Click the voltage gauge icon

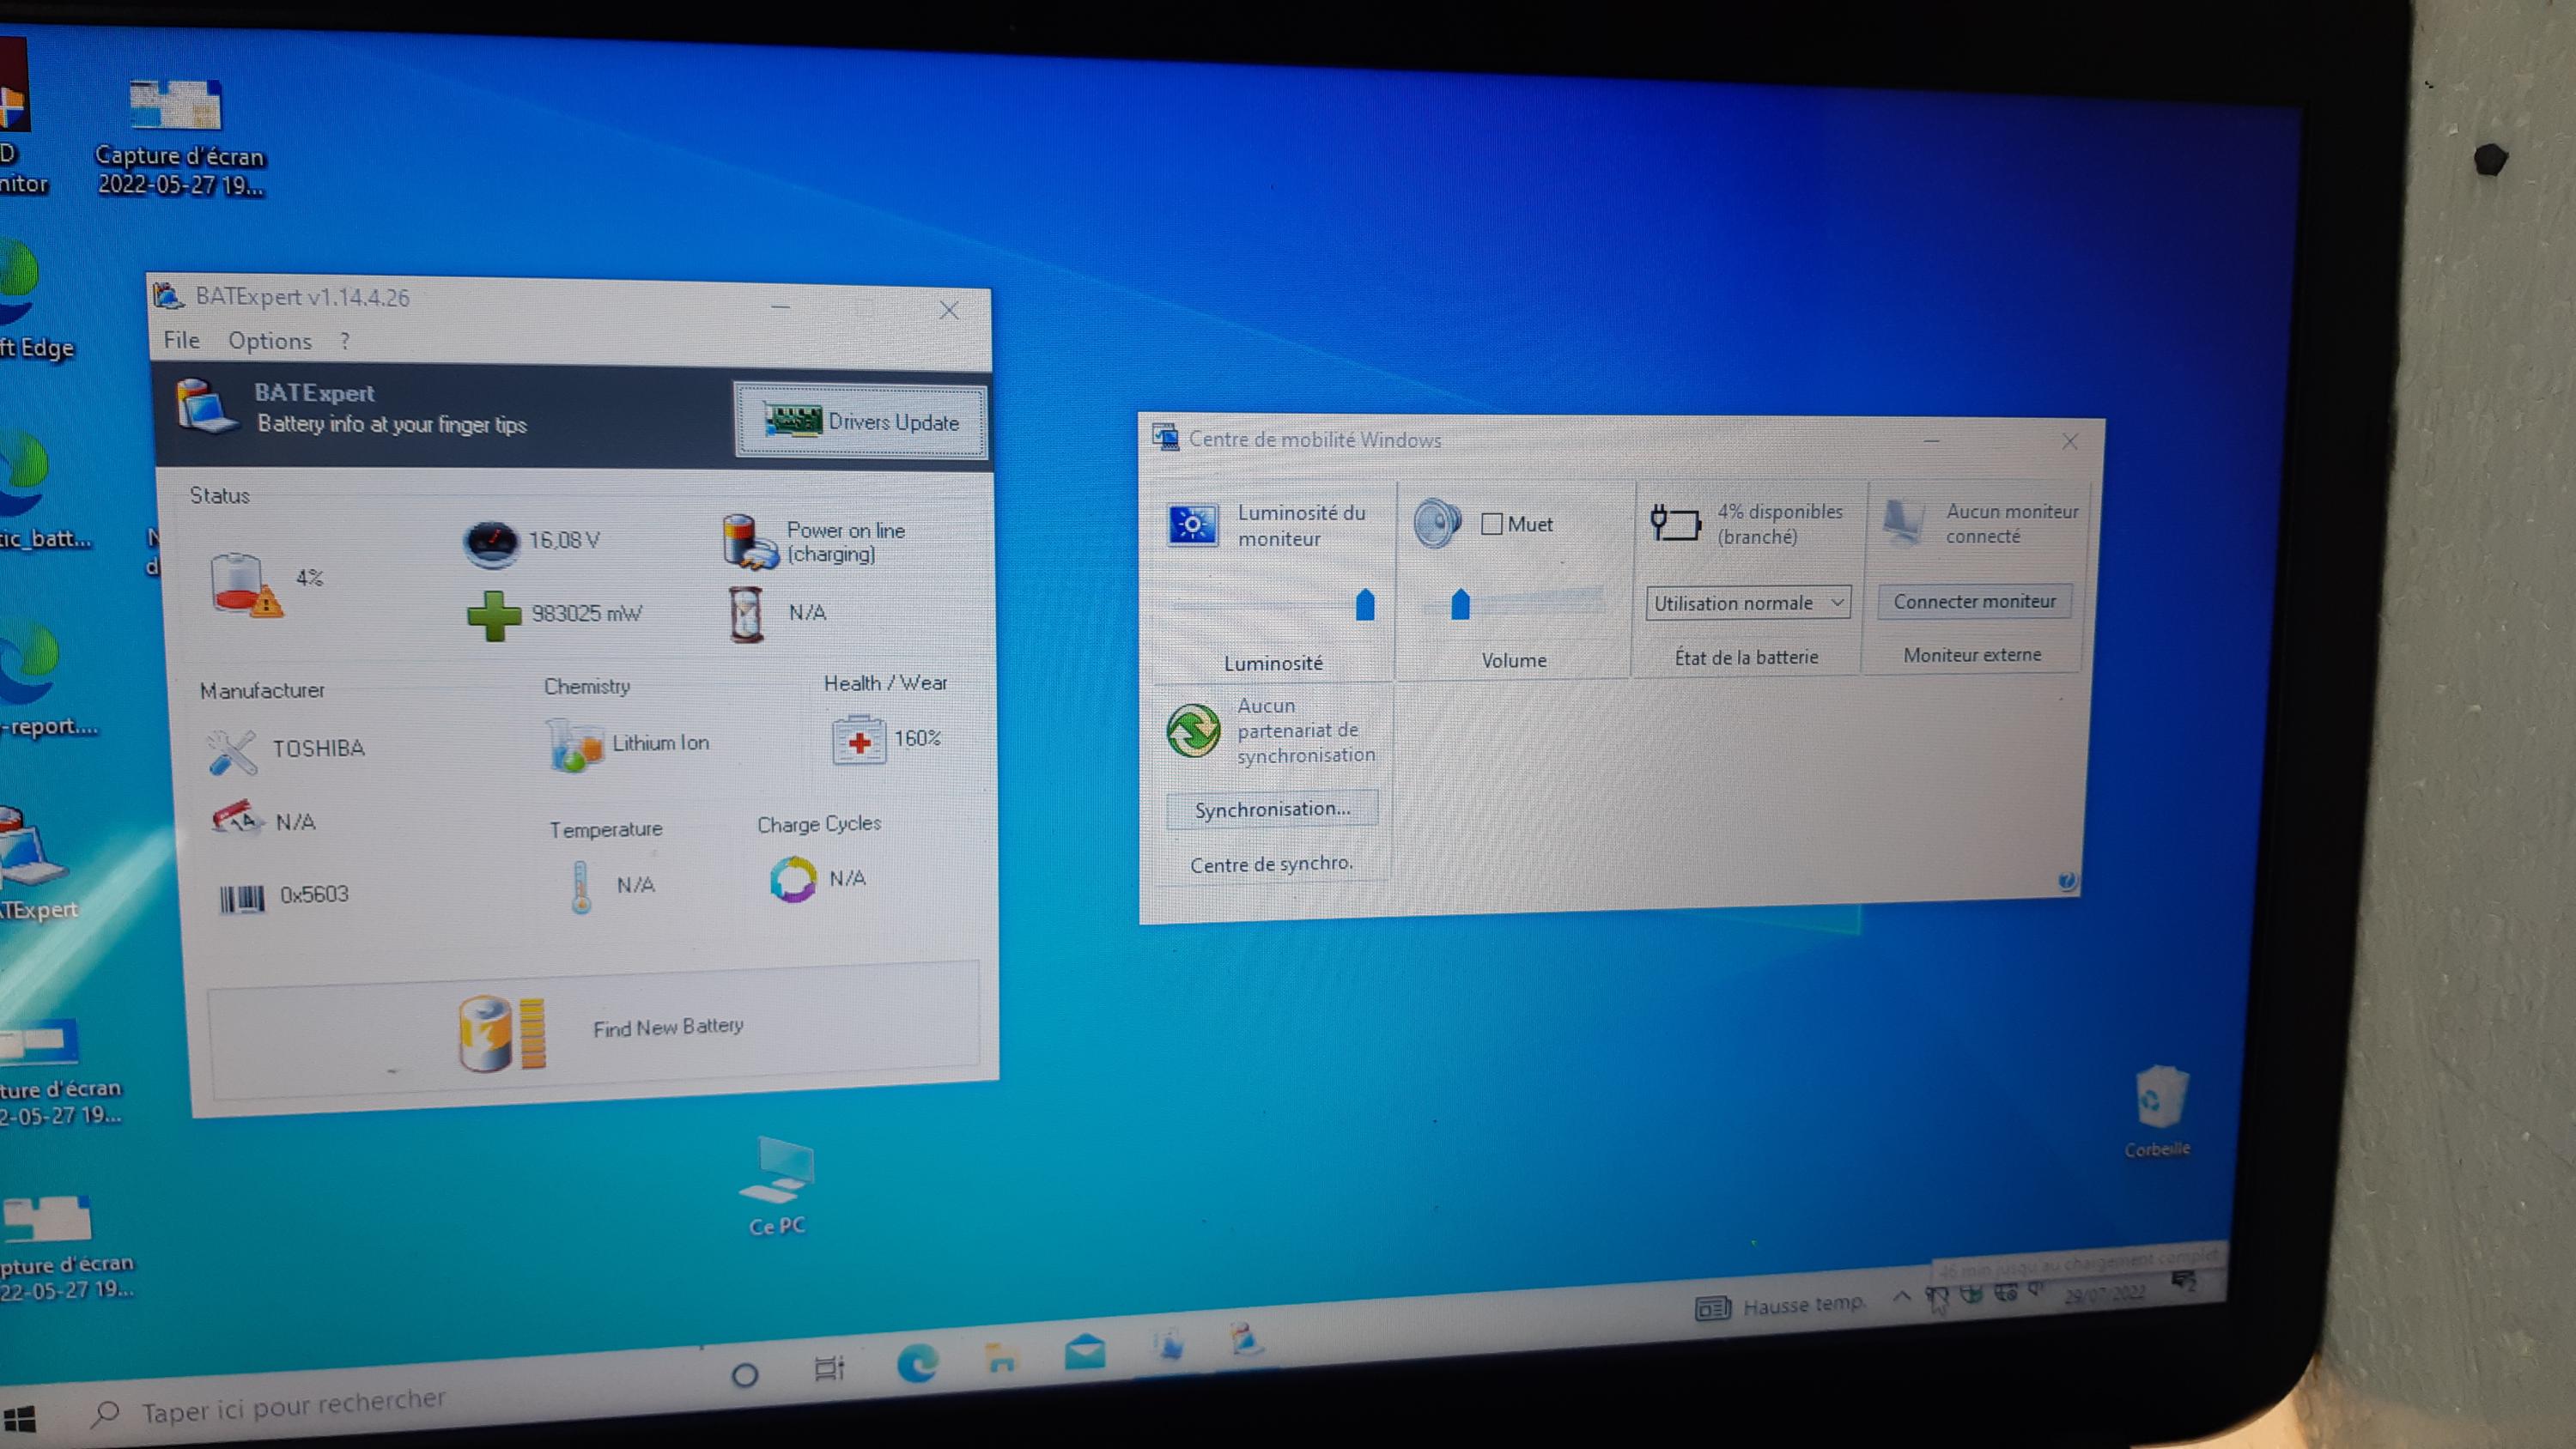coord(491,543)
